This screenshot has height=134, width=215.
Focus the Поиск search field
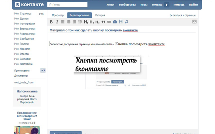67,5
